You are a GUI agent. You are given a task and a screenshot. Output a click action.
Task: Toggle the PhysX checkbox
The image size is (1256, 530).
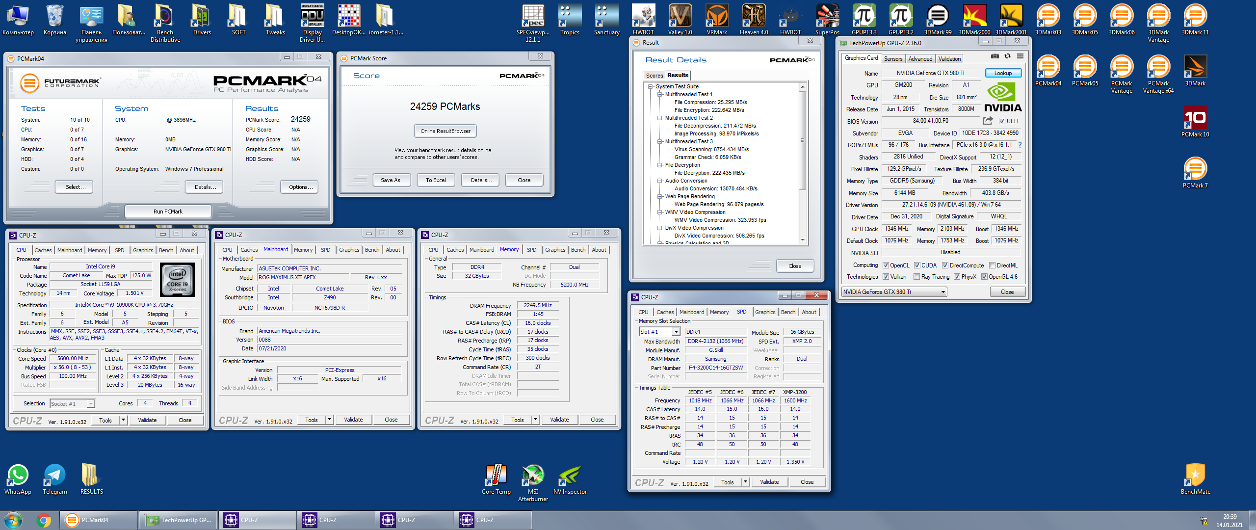coord(957,277)
